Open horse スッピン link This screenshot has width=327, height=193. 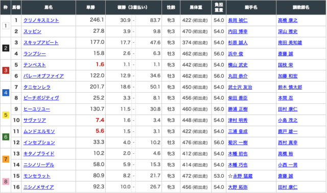[32, 32]
